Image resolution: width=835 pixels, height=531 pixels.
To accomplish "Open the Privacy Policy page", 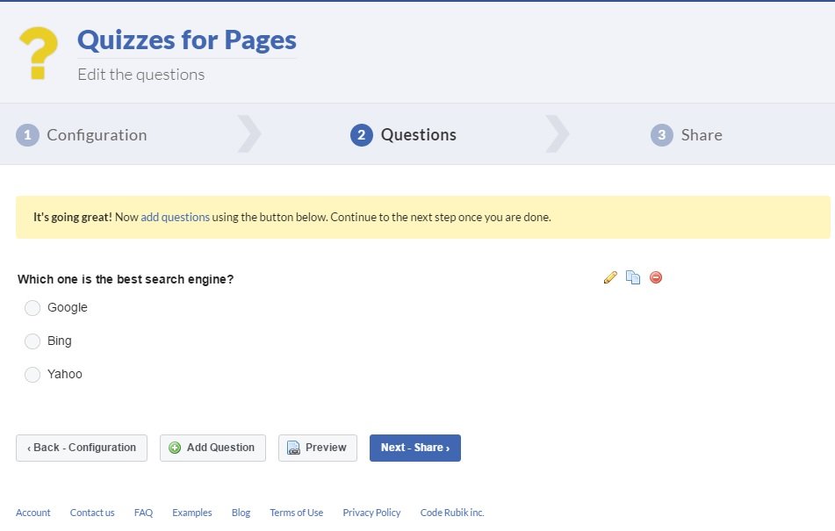I will 371,512.
